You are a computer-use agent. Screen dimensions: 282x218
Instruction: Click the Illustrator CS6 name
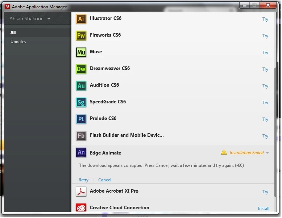[105, 18]
